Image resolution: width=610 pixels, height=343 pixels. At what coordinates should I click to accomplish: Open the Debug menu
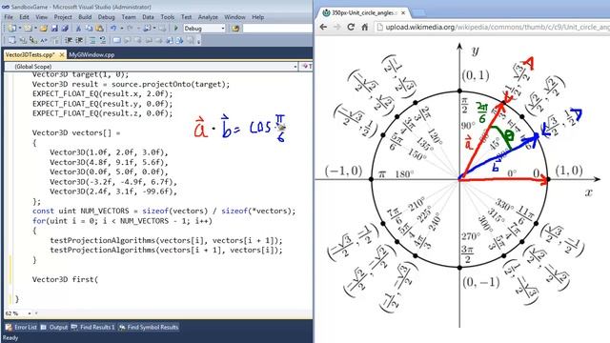click(106, 17)
